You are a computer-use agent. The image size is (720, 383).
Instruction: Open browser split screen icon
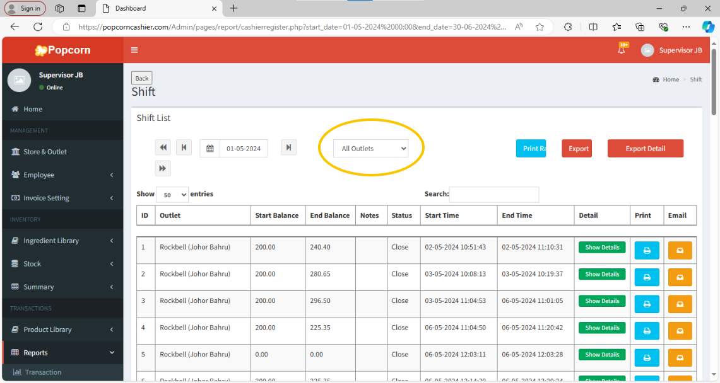593,27
